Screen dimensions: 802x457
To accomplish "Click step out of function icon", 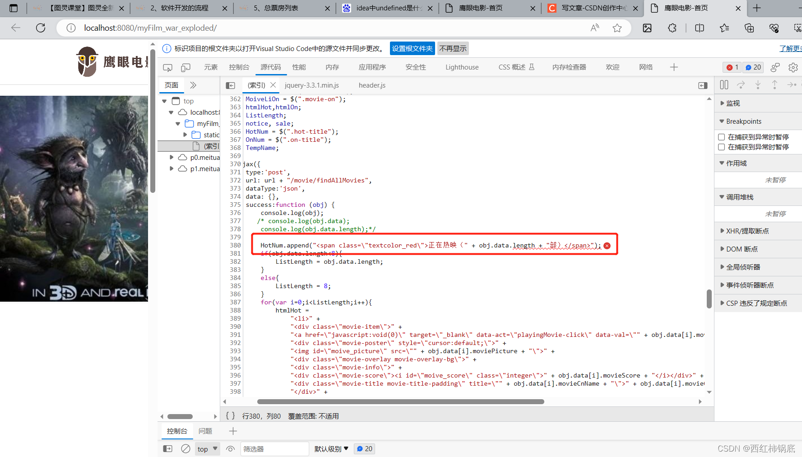I will 774,84.
